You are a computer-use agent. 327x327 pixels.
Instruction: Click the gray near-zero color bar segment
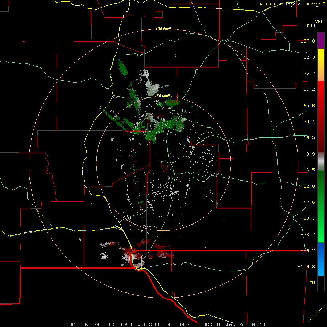pos(321,162)
